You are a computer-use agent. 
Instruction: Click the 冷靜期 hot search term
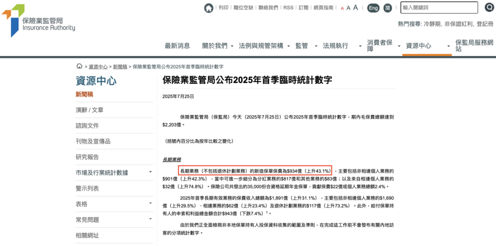(432, 24)
